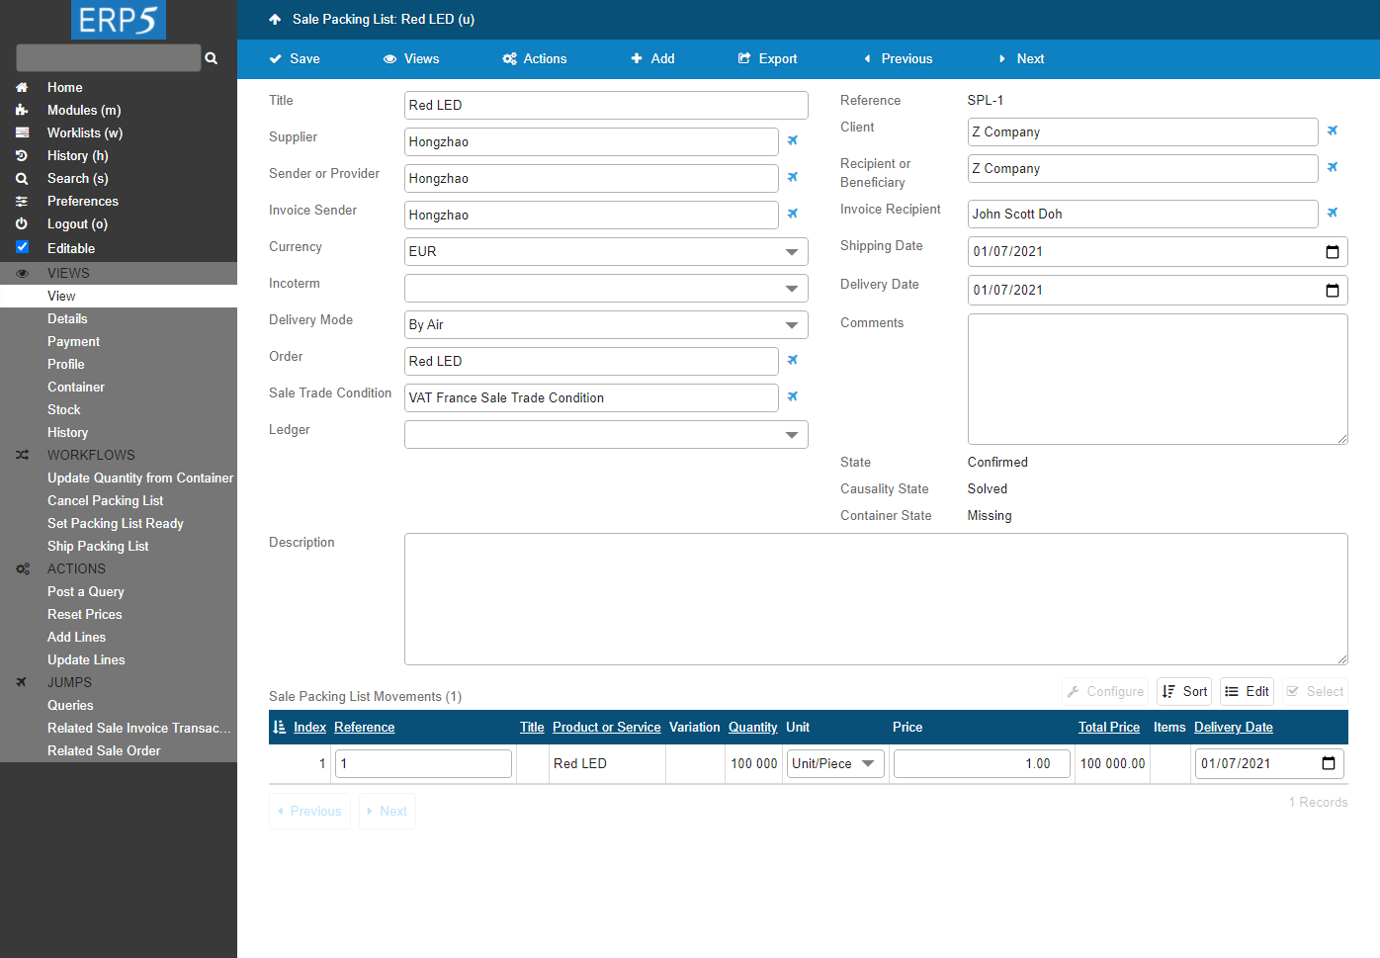Click the ACTIONS gears icon in the sidebar
Viewport: 1380px width, 958px height.
[x=22, y=568]
